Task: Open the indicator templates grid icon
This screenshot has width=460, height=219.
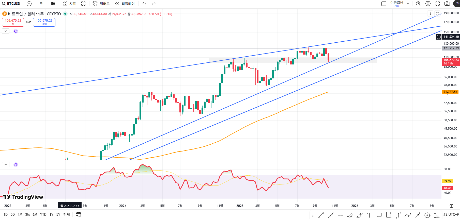Action: pyautogui.click(x=83, y=4)
